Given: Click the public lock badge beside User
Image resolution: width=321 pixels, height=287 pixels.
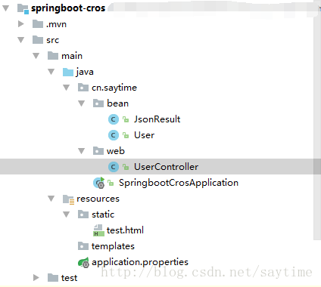Looking at the screenshot, I should point(126,135).
